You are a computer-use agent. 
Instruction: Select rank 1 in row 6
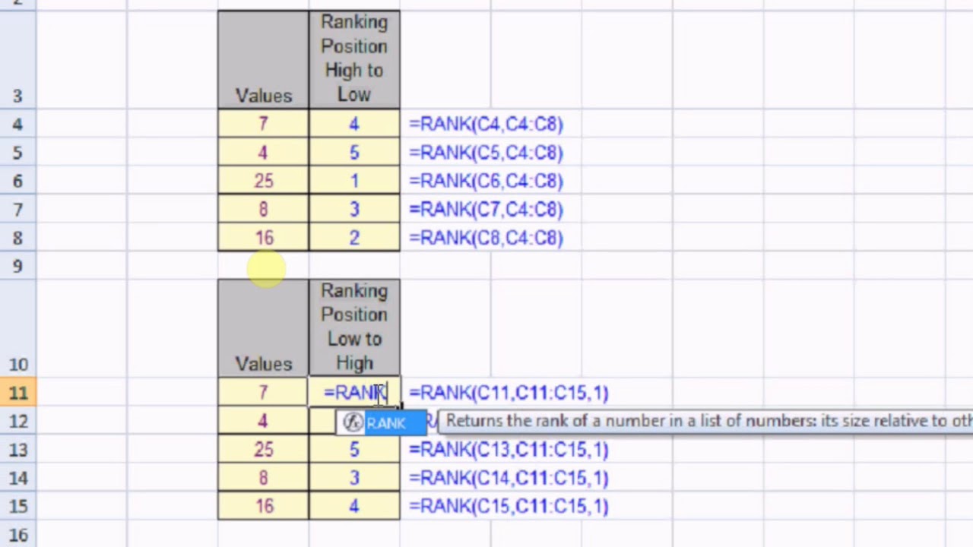[x=354, y=181]
